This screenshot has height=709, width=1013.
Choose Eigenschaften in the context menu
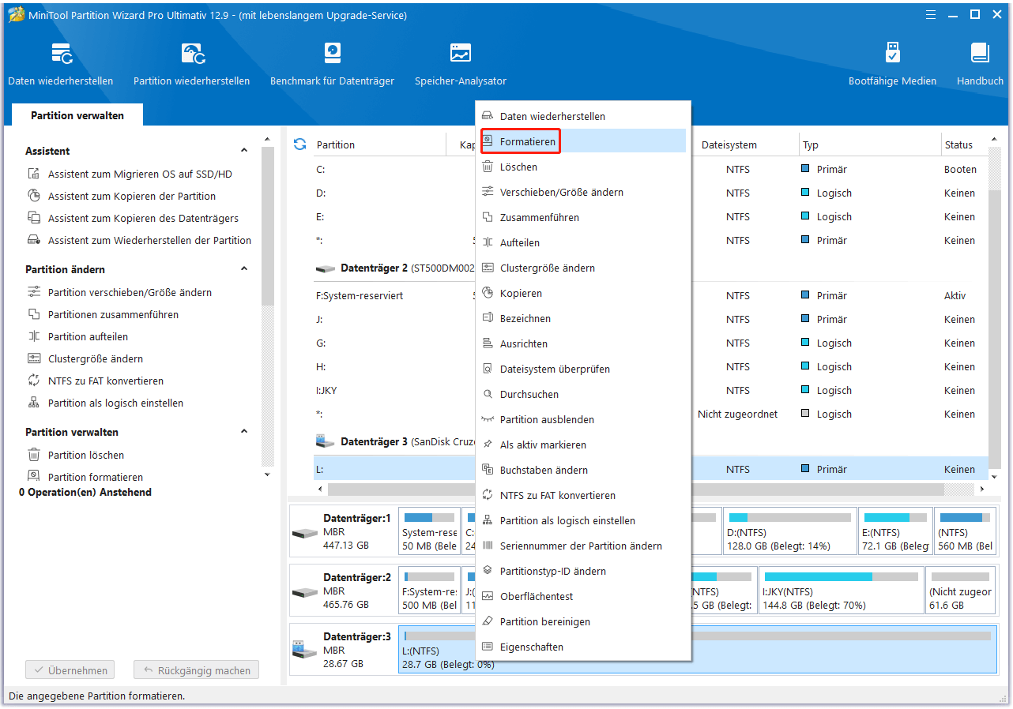[583, 647]
